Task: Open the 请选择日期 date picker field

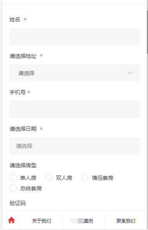Action: (x=75, y=146)
